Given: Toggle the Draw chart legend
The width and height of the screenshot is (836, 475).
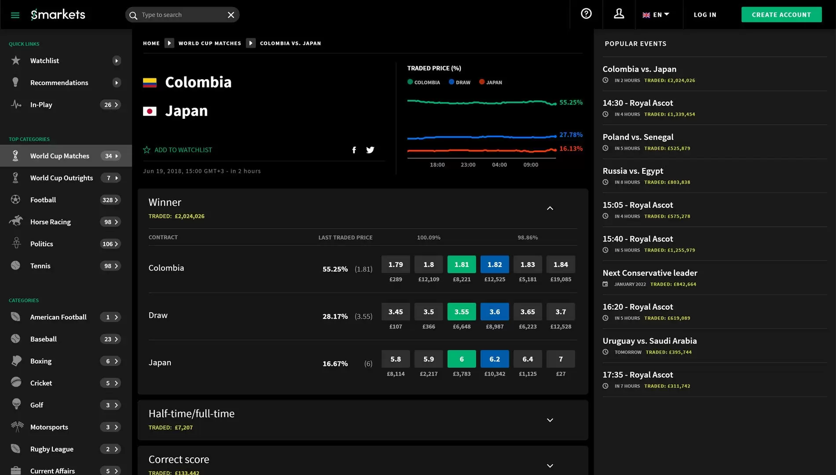Looking at the screenshot, I should 459,82.
